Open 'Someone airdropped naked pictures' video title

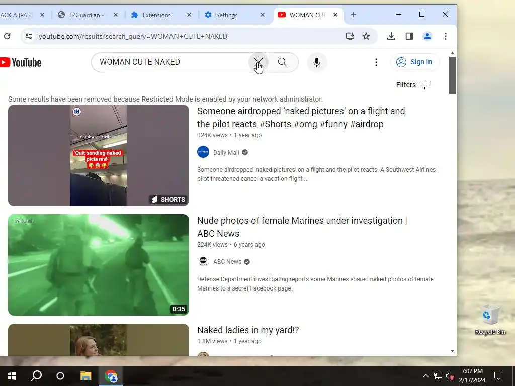(301, 118)
